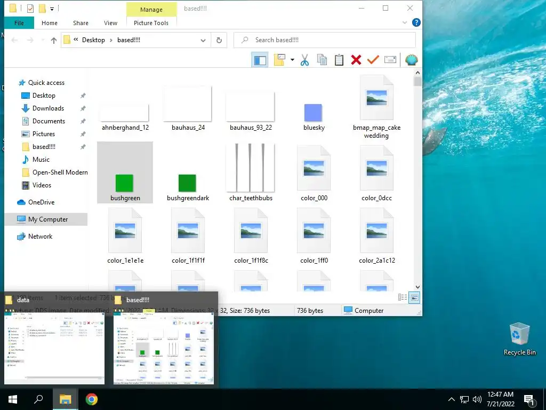Select the Manage contextual tab
This screenshot has height=410, width=546.
point(151,10)
